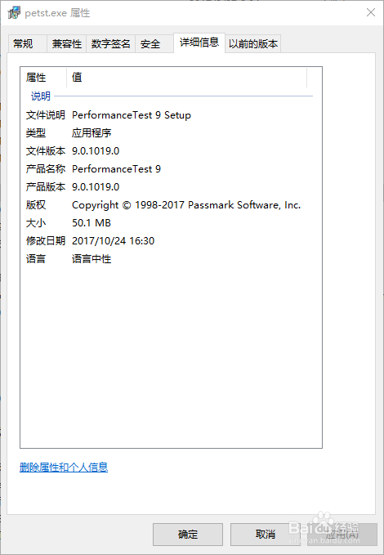Select the 版权 property label

(x=36, y=205)
